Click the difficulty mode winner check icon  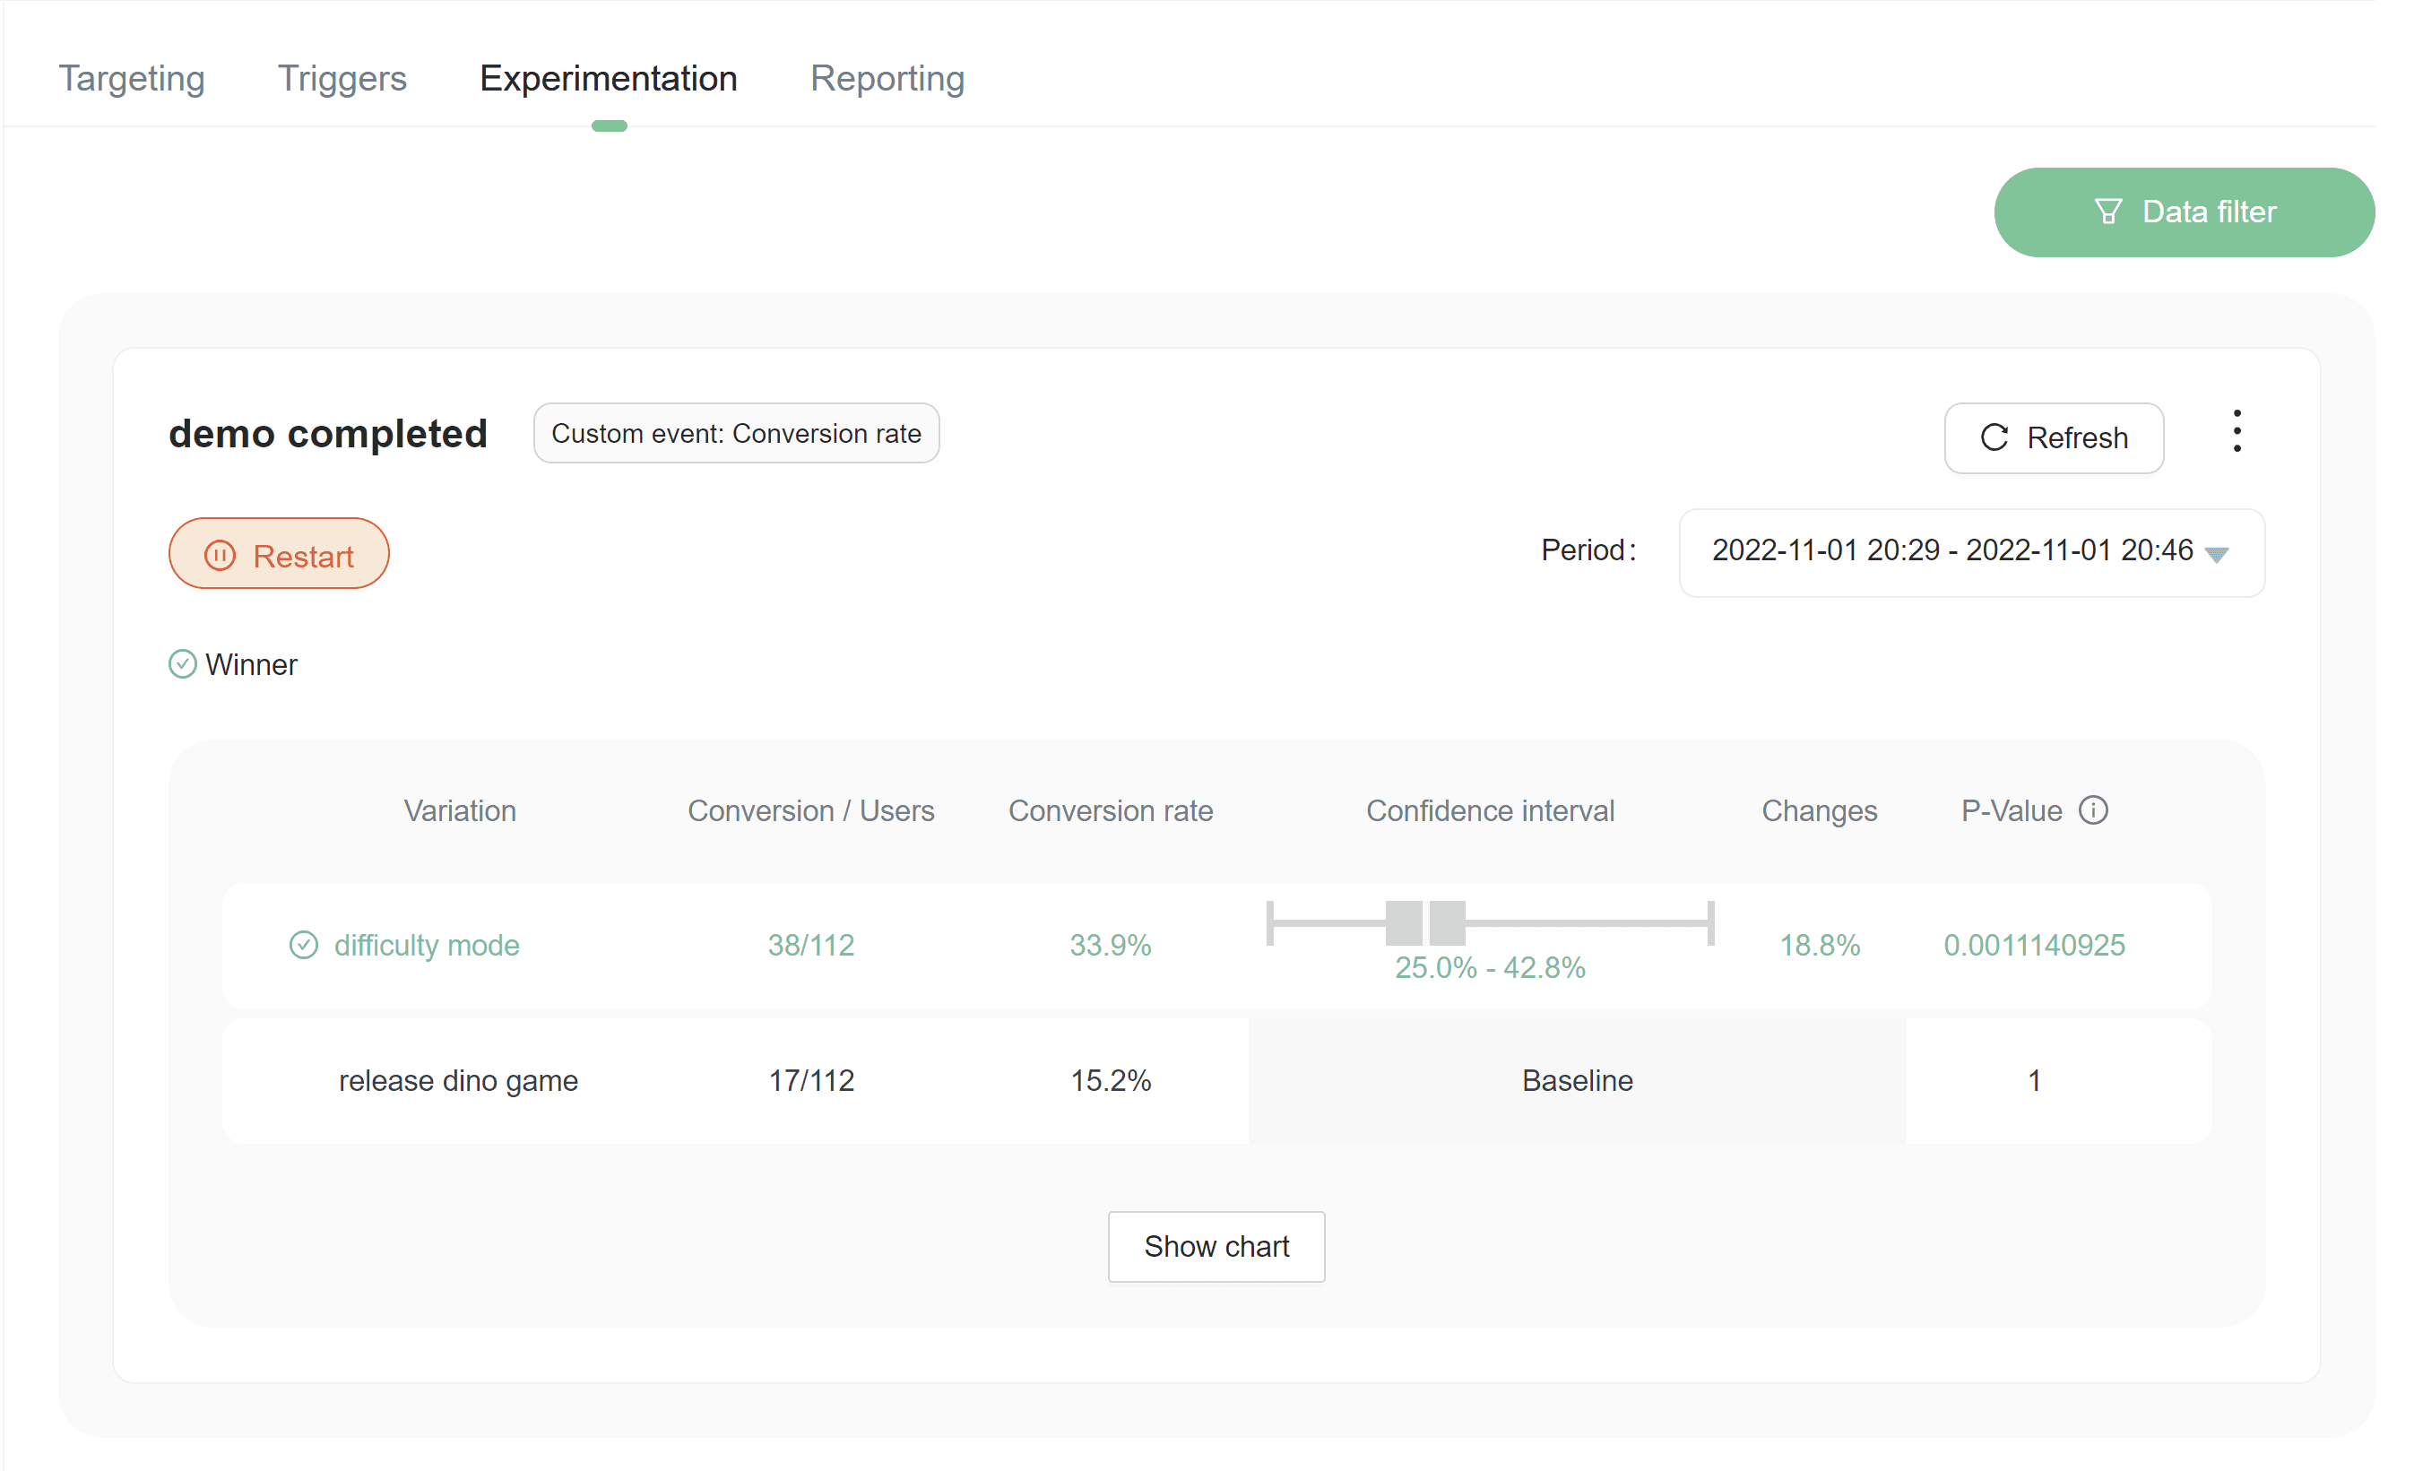pos(304,945)
